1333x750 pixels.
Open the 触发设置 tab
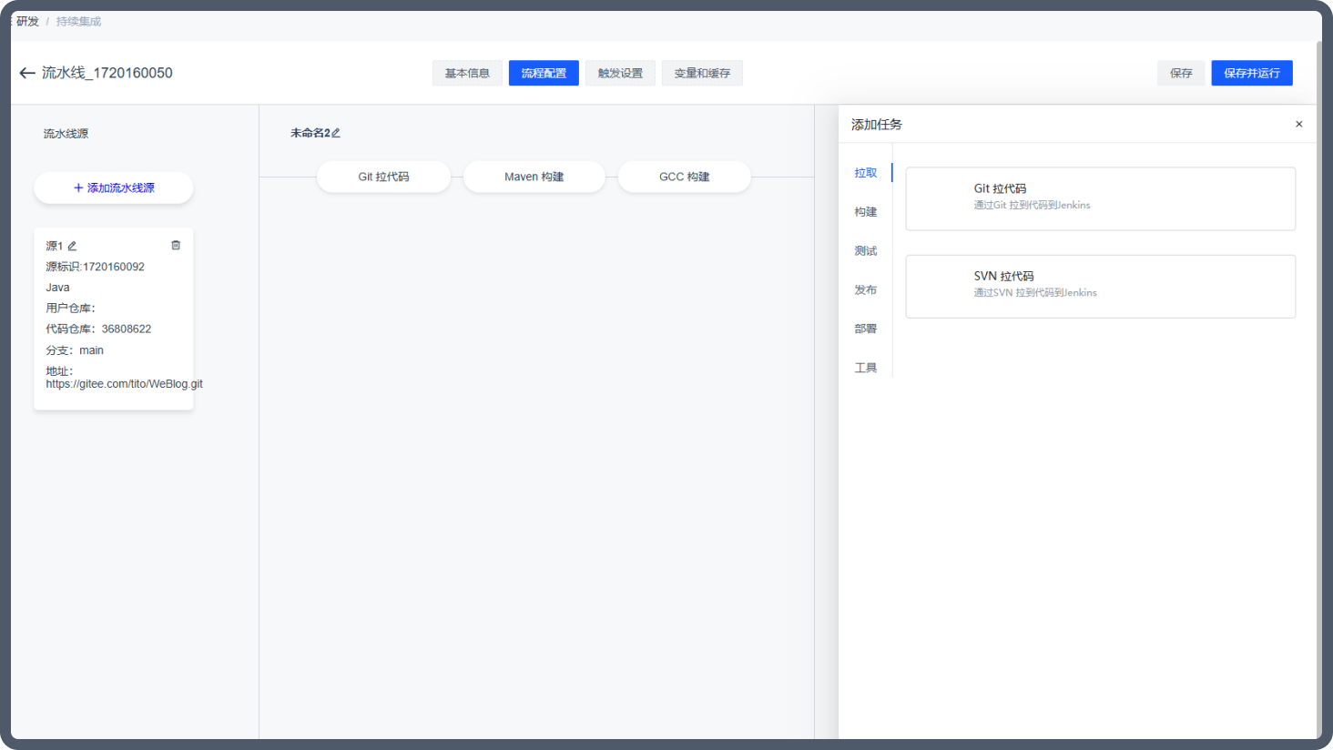(x=620, y=73)
